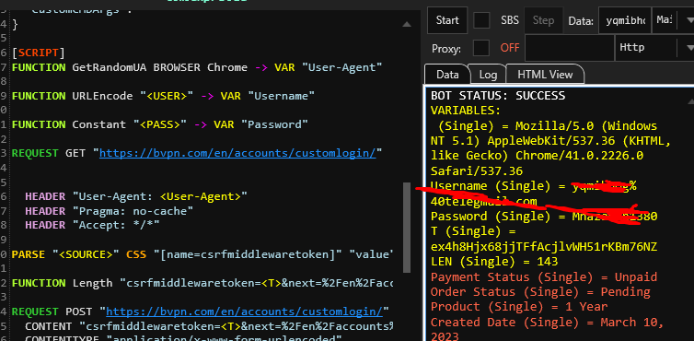Open the customlogin URL in GET request

[237, 153]
